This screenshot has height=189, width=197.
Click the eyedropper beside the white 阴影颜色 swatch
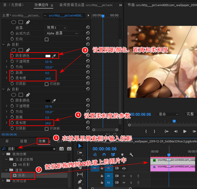click(x=54, y=56)
